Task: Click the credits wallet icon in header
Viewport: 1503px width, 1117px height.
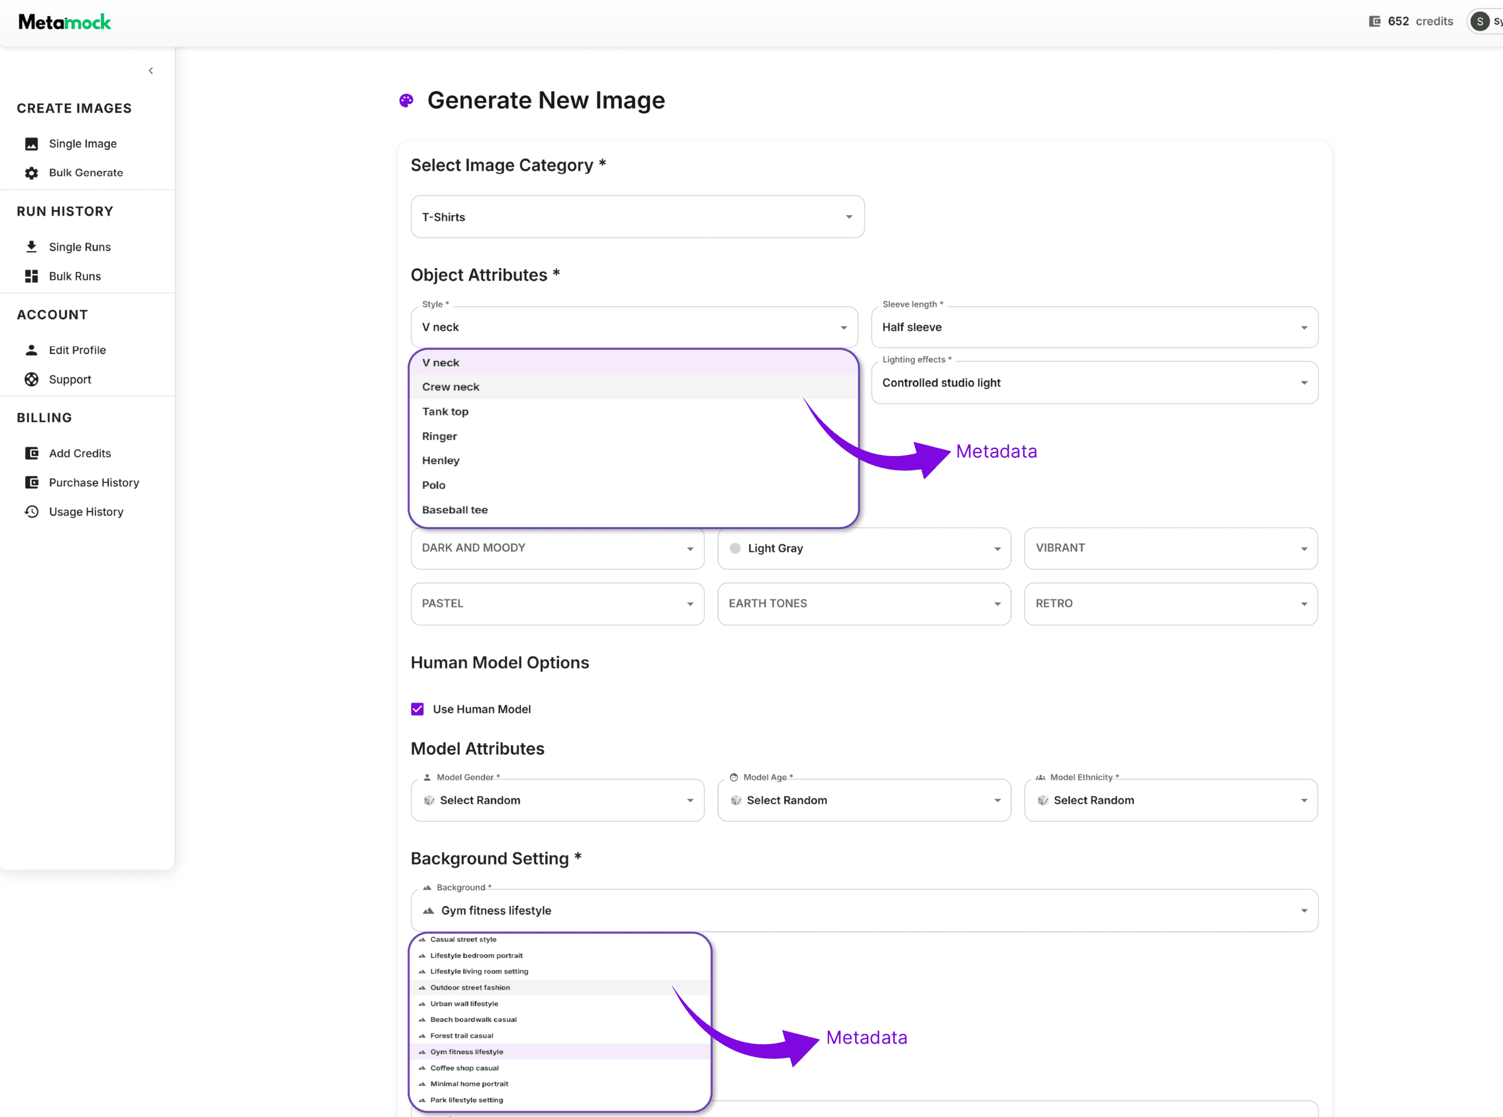Action: [x=1374, y=22]
